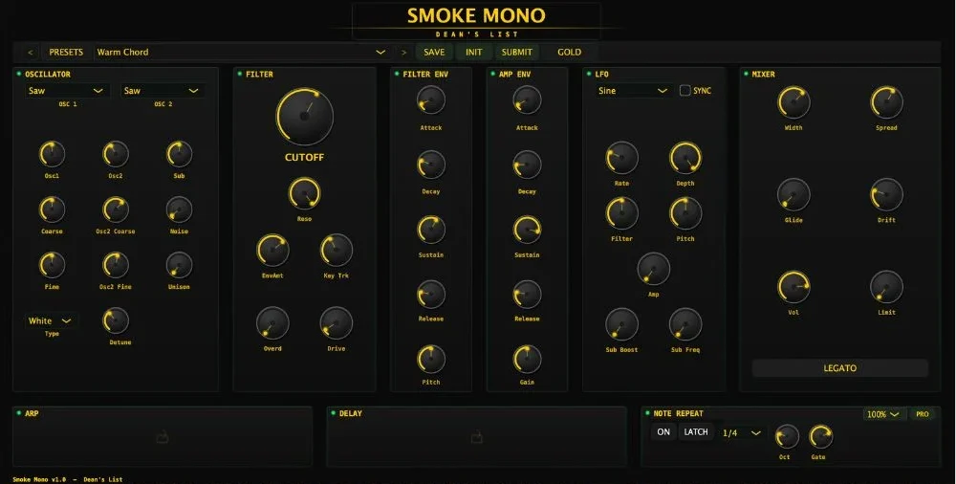Click the Osc2 level knob
The image size is (956, 484).
pos(116,154)
